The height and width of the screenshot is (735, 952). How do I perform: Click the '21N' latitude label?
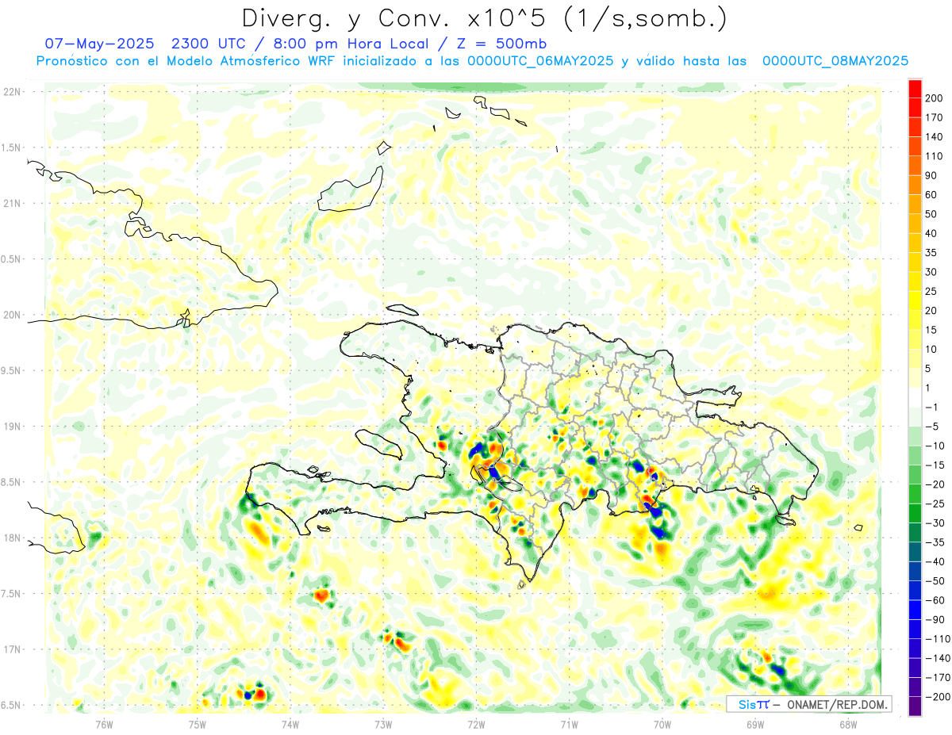tap(11, 203)
